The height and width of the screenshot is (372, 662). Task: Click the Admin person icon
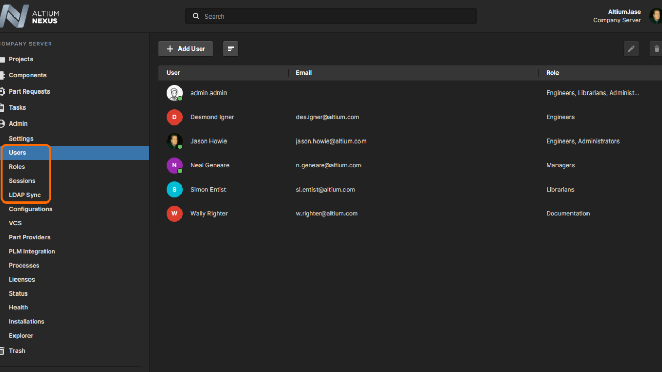(x=3, y=123)
